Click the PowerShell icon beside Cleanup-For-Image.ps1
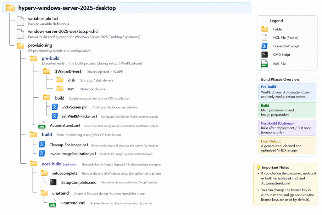The image size is (322, 215). pyautogui.click(x=42, y=144)
